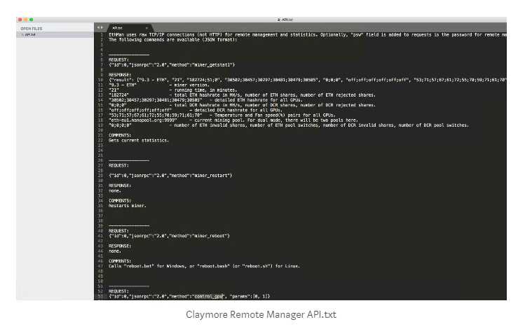Viewport: 518px width, 329px height.
Task: Click the miner_reboot request JSON line
Action: [x=169, y=236]
